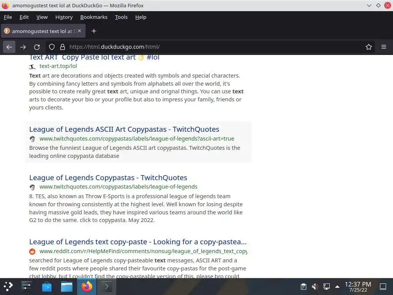Click the snippet starting 'Browse the funniest'
The image size is (393, 295).
coord(135,152)
